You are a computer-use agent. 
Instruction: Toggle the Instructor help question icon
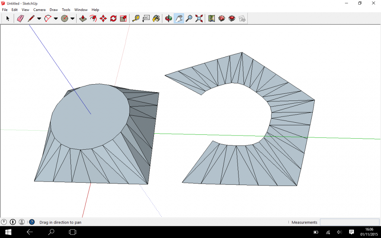point(32,222)
